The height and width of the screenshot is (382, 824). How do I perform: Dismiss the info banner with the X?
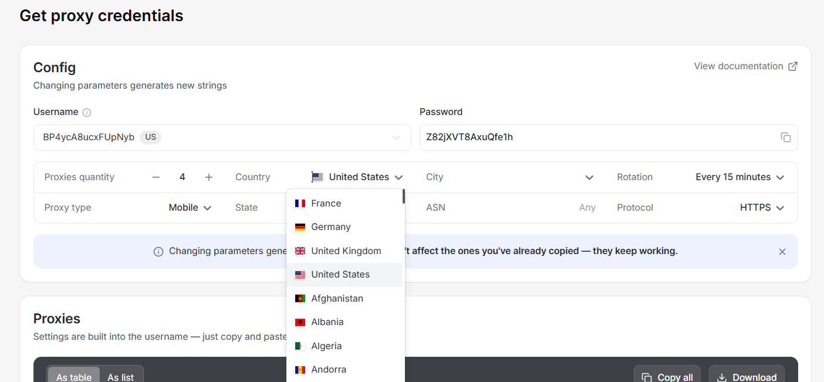782,252
